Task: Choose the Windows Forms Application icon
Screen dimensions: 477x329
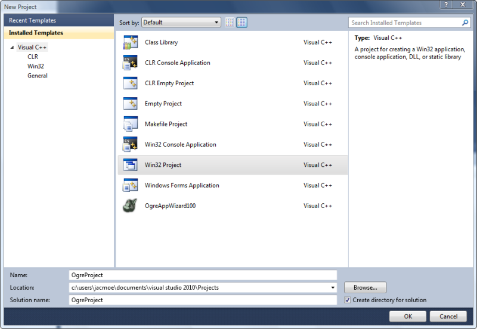Action: (130, 185)
